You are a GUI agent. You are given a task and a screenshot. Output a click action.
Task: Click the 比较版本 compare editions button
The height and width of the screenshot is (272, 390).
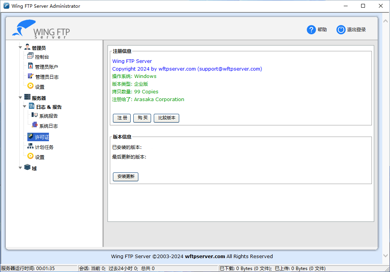[166, 118]
